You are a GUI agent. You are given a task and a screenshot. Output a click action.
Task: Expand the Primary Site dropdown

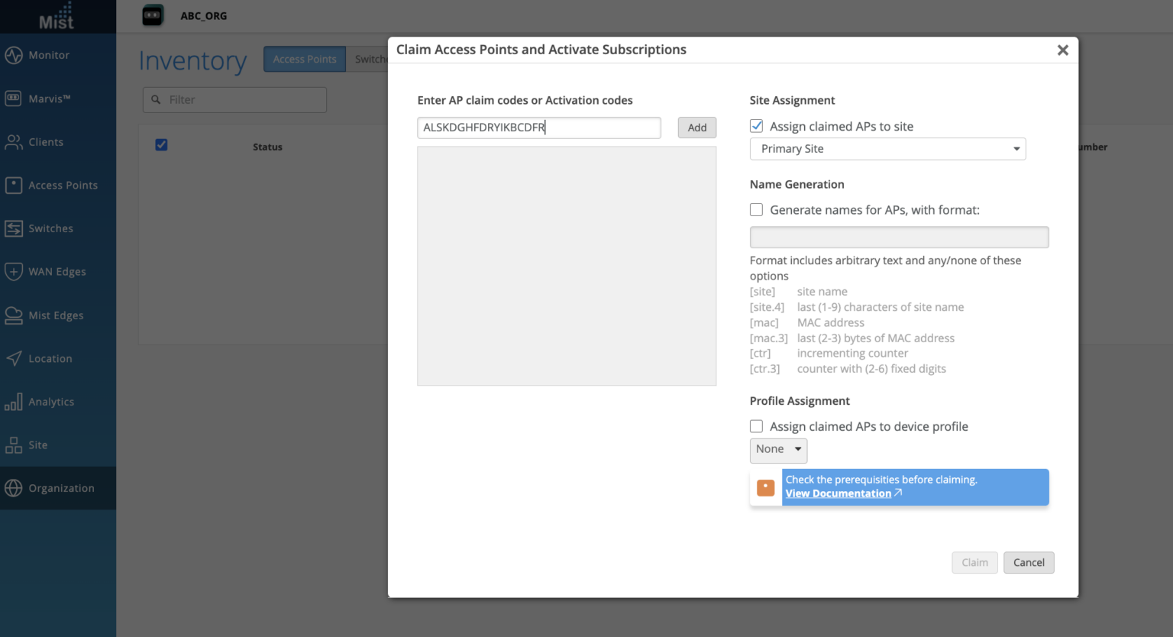(x=887, y=149)
